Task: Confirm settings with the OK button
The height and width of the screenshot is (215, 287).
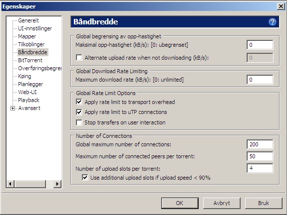Action: tap(180, 203)
